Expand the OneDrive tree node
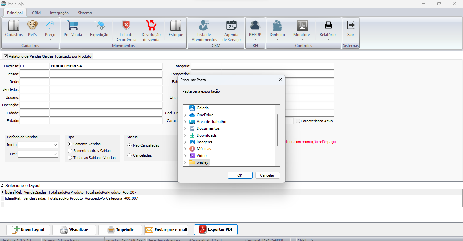463x241 pixels. (185, 115)
